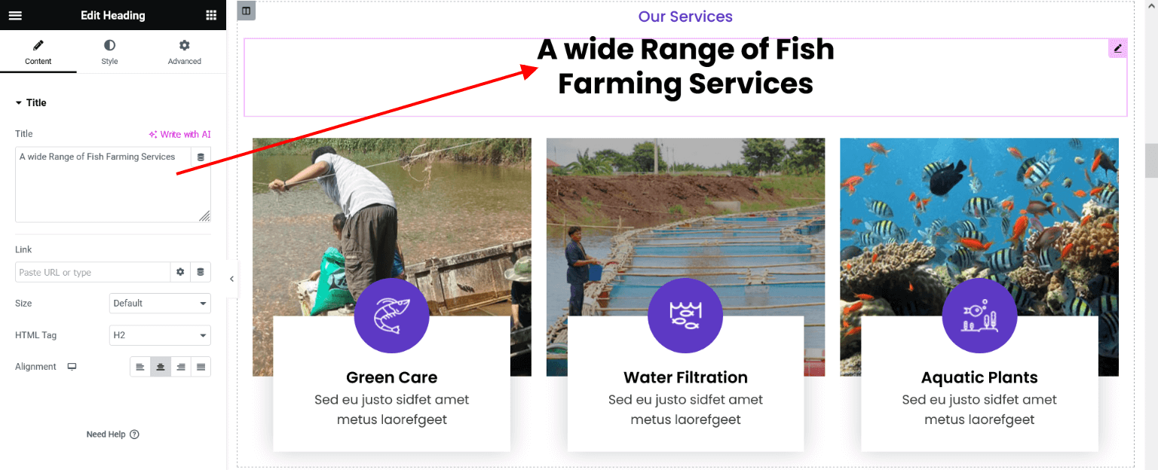Screen dimensions: 1158x470
Task: Click the Write with AI link
Action: coord(179,134)
